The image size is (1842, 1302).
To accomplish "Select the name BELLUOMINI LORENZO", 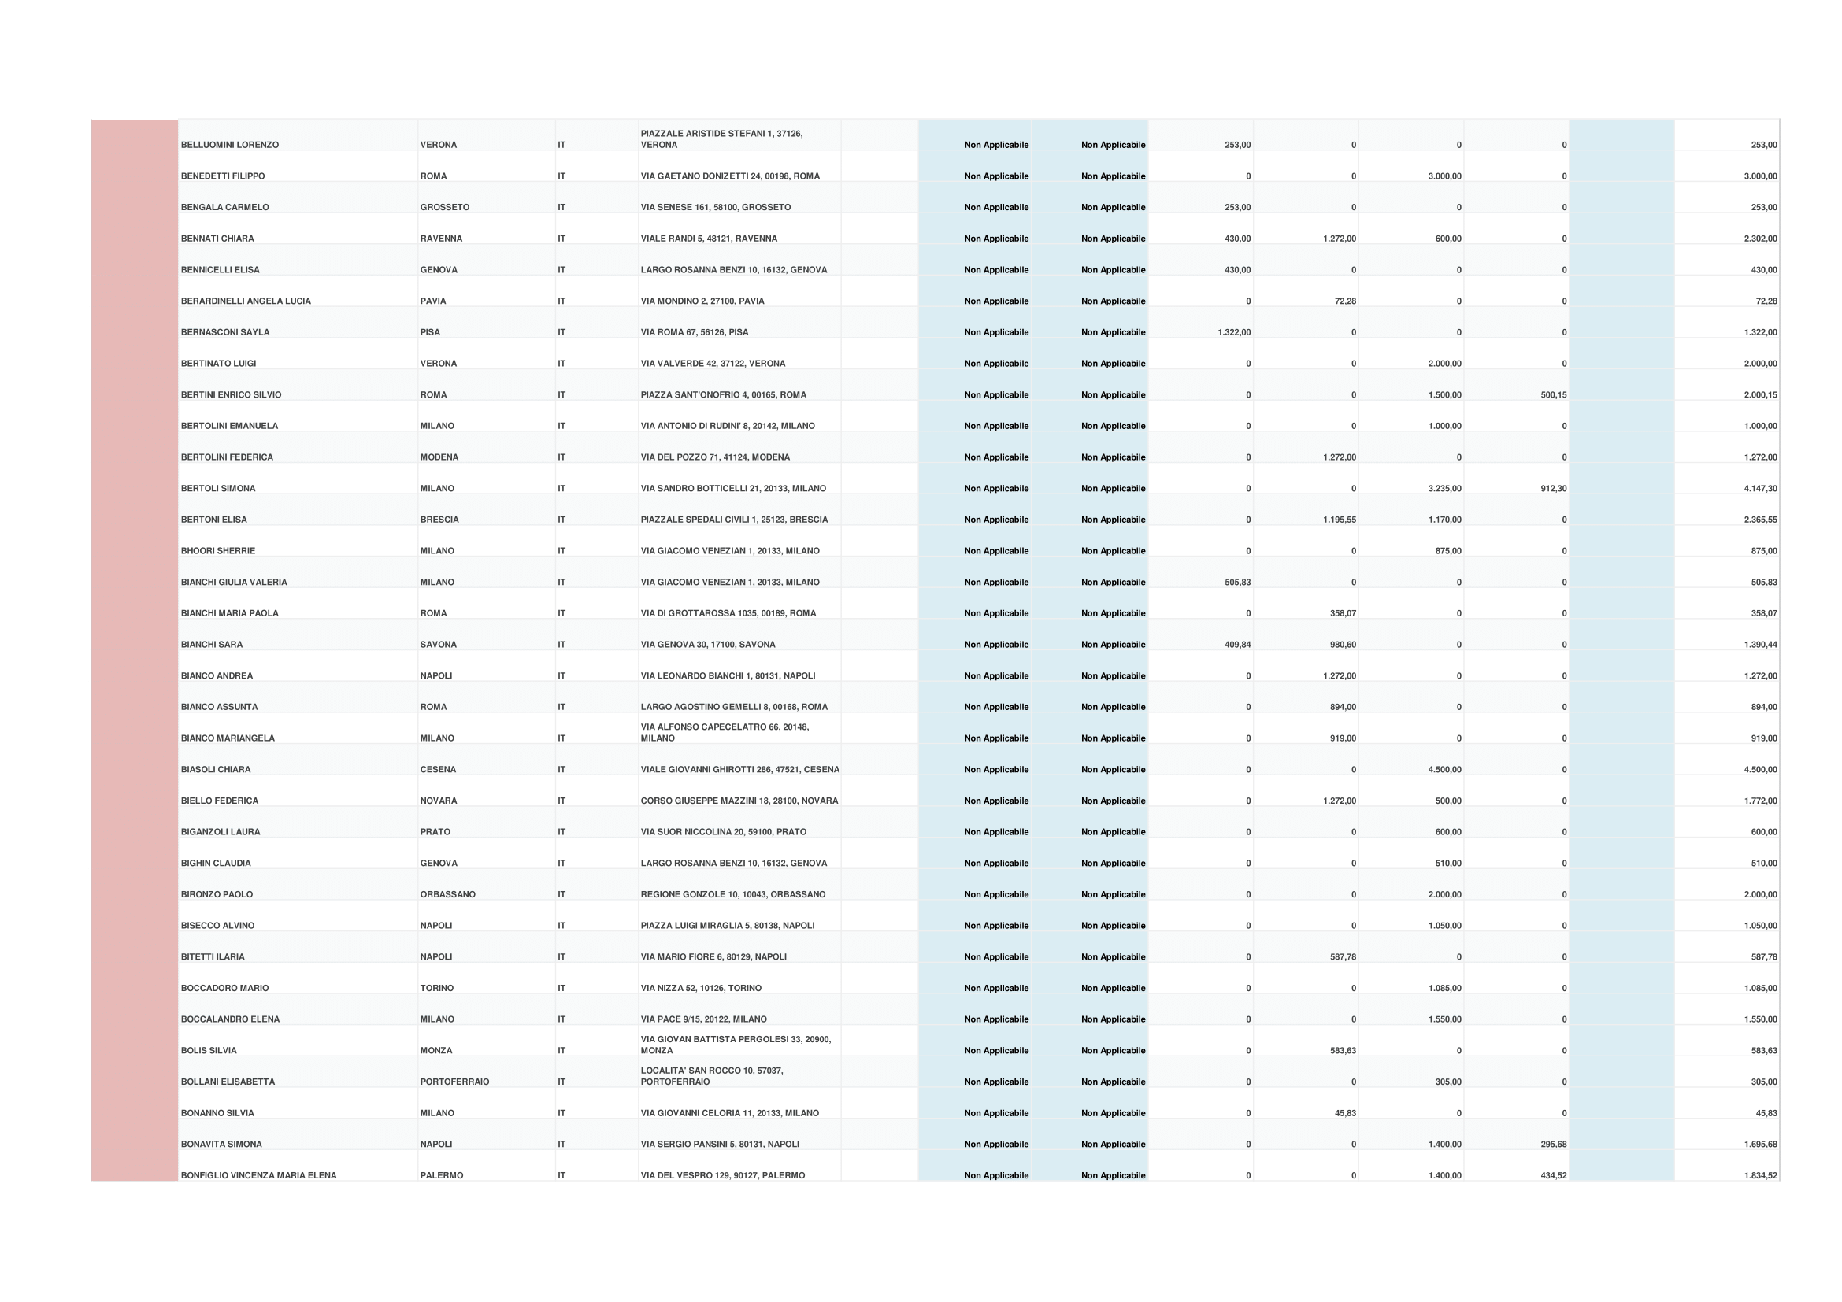I will click(229, 145).
